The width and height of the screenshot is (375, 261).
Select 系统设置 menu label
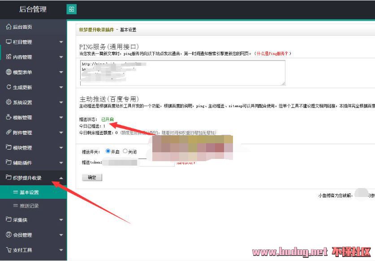tap(22, 103)
